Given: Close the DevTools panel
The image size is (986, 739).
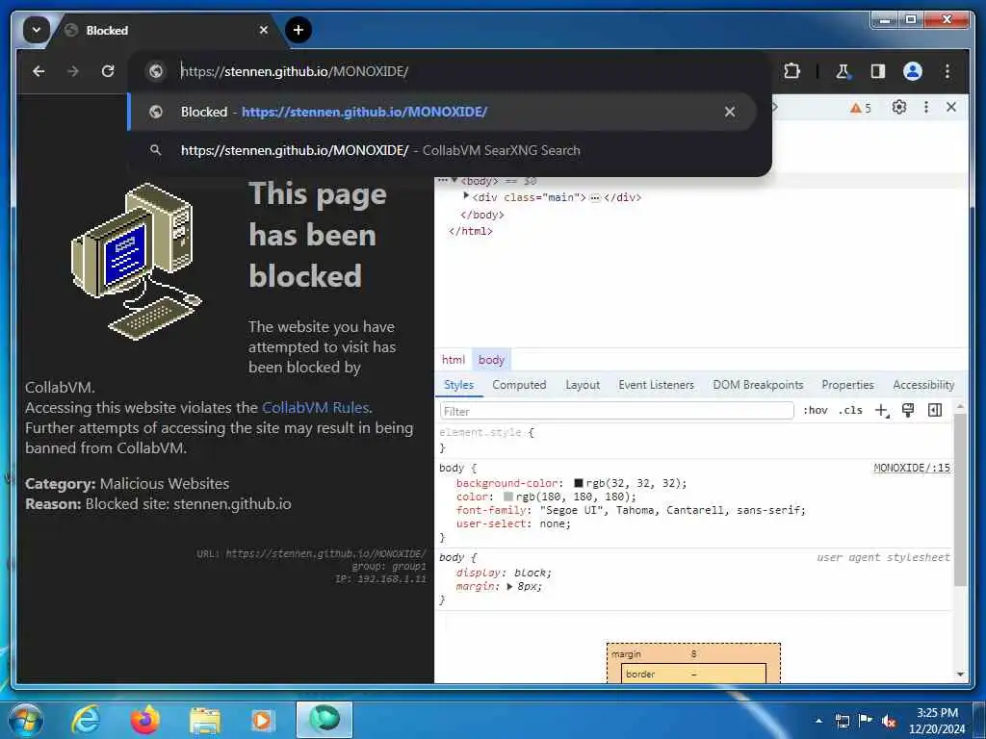Looking at the screenshot, I should pos(951,107).
